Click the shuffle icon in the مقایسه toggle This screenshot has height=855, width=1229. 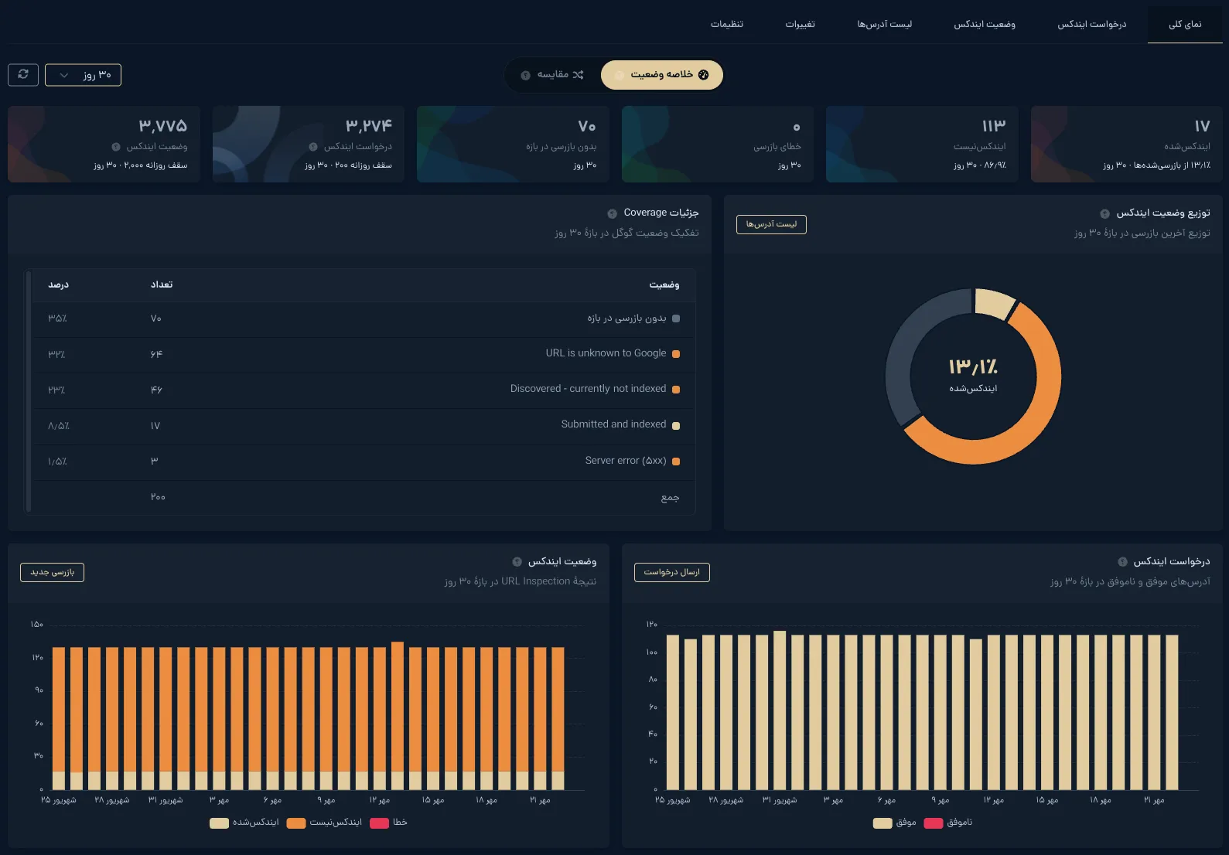[x=578, y=75]
